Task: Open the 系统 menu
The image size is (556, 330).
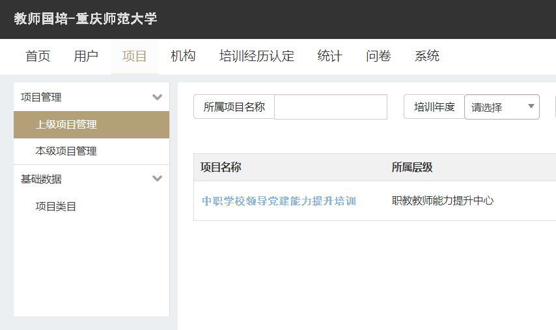Action: click(x=427, y=57)
